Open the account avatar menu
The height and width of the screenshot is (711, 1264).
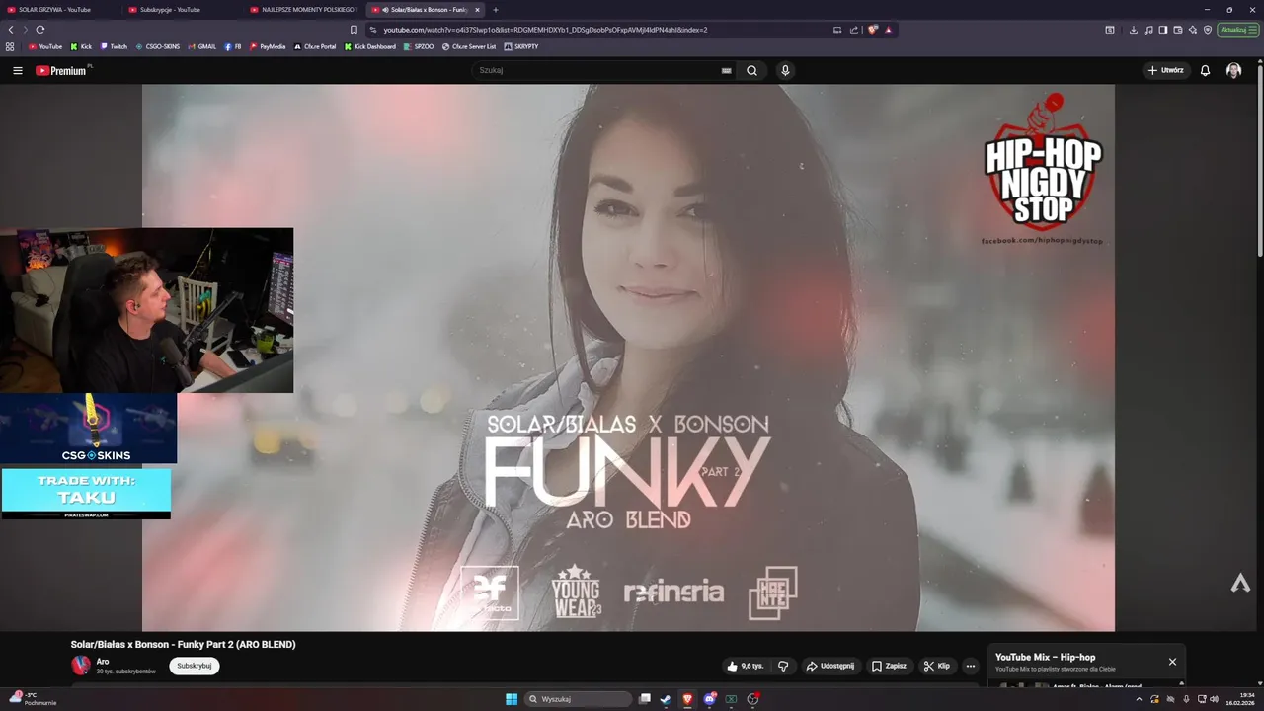click(1233, 70)
